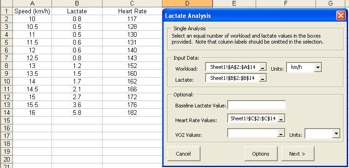Select the heart rate cell showing 117

click(132, 19)
